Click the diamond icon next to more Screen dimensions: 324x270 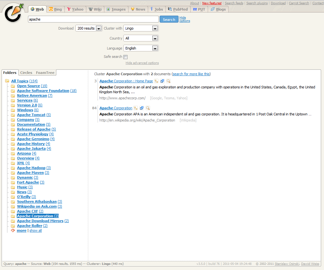point(13,230)
